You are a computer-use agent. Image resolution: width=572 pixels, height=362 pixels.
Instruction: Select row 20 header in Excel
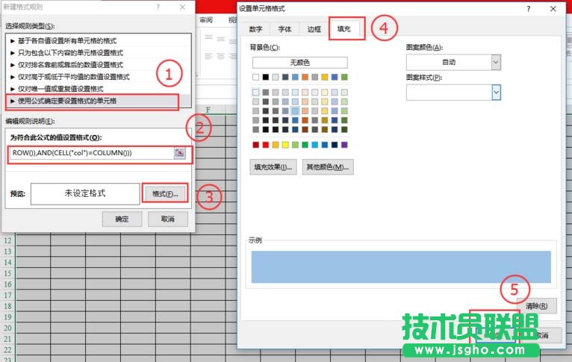tap(7, 328)
